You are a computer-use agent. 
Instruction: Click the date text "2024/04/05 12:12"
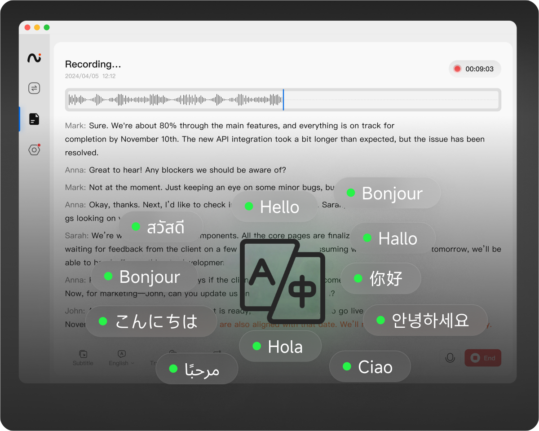90,76
